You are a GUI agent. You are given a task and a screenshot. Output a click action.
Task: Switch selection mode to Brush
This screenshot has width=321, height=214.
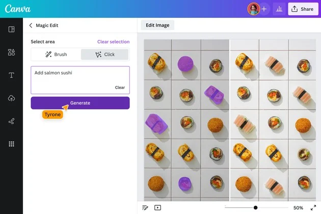click(56, 55)
